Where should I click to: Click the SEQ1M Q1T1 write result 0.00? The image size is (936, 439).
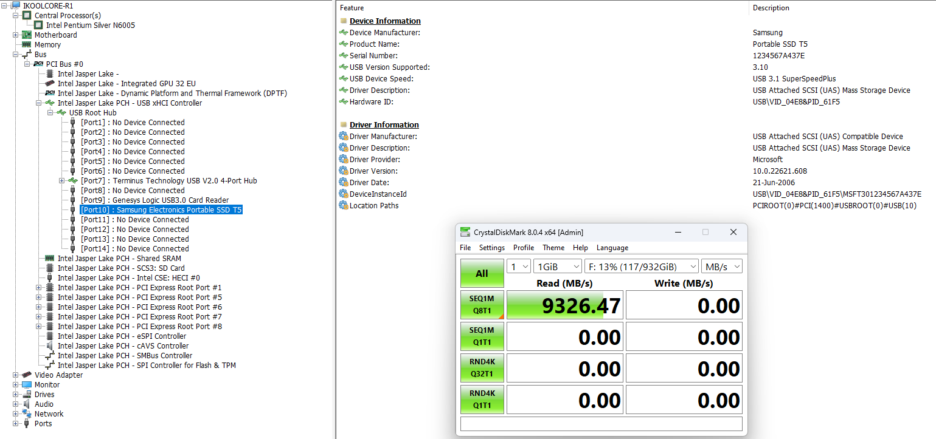click(x=684, y=336)
